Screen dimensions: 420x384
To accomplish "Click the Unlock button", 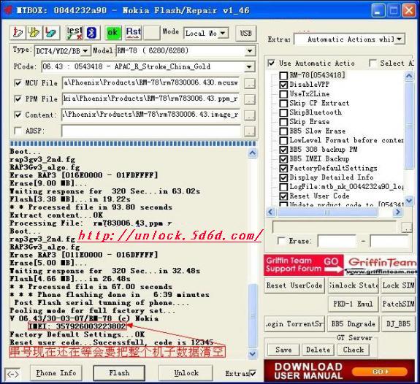I will (x=186, y=373).
